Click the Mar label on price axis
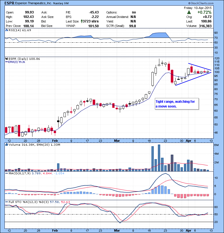 (x=117, y=141)
